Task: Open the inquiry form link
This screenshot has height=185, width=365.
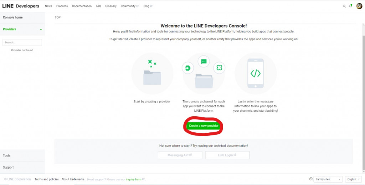Action: [x=135, y=179]
